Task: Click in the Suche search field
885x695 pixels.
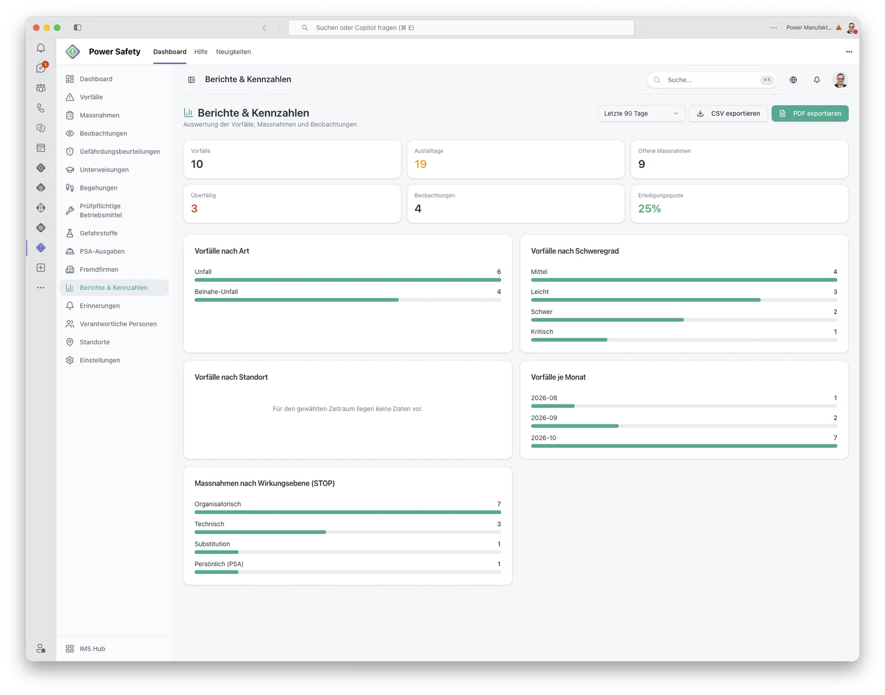Action: pos(712,80)
